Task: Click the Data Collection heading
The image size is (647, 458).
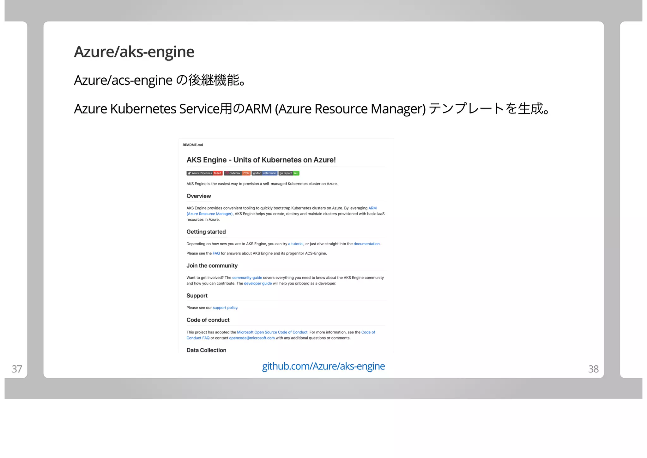Action: [x=206, y=350]
